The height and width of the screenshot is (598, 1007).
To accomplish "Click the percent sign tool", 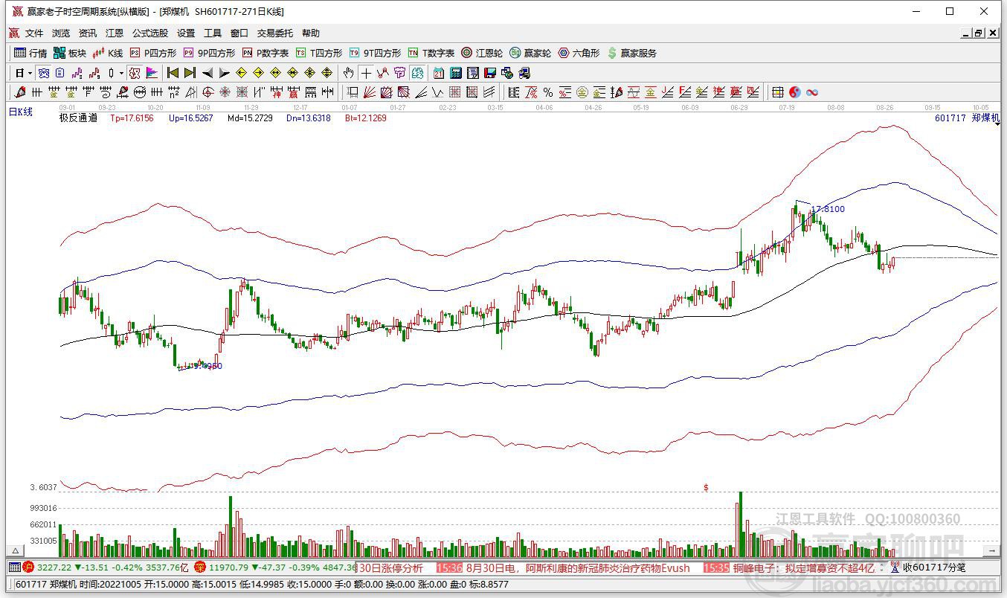I will (x=548, y=92).
